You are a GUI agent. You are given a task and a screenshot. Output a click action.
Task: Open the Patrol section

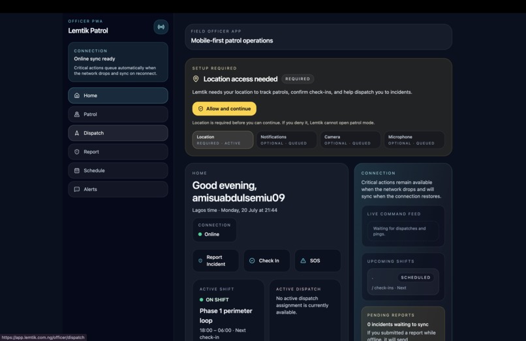click(x=118, y=114)
